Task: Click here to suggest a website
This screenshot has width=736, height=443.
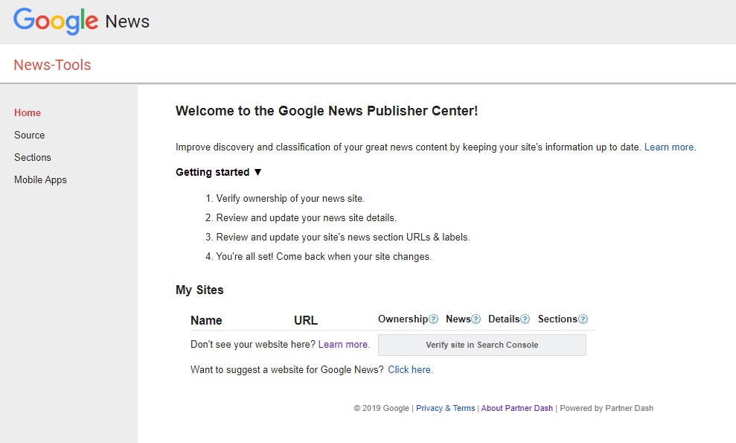Action: [x=410, y=370]
